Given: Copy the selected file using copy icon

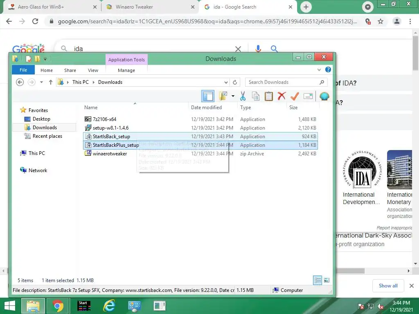Looking at the screenshot, I should coord(256,96).
